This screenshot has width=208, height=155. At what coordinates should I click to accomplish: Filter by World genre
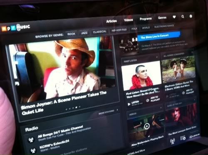click(x=146, y=28)
